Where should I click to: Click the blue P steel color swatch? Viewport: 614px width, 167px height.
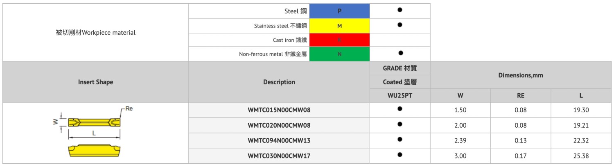click(339, 11)
